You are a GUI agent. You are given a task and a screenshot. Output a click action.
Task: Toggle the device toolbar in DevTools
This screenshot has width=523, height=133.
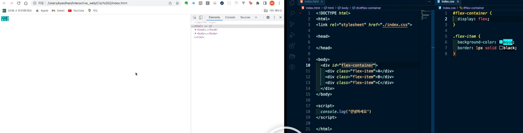200,17
